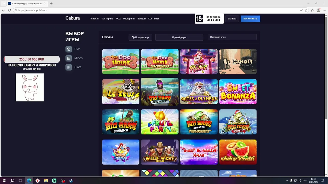Launch the Le Zeus slot
The width and height of the screenshot is (328, 184).
click(x=121, y=92)
